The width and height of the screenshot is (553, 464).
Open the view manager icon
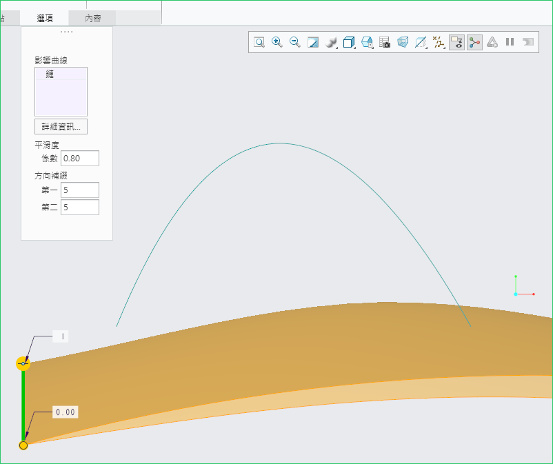[368, 42]
